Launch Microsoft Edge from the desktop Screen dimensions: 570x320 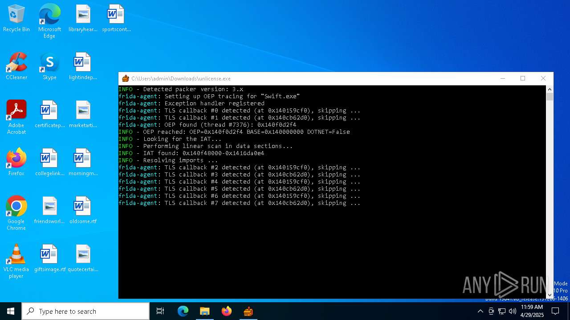pyautogui.click(x=49, y=21)
